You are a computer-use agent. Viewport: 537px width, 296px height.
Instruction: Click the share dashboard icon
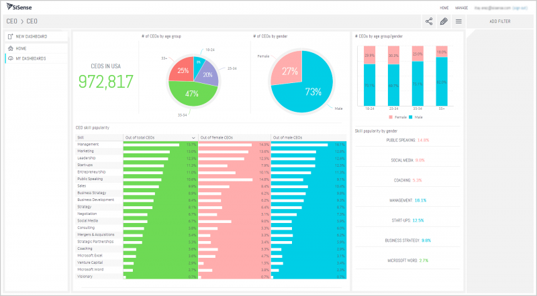(429, 21)
